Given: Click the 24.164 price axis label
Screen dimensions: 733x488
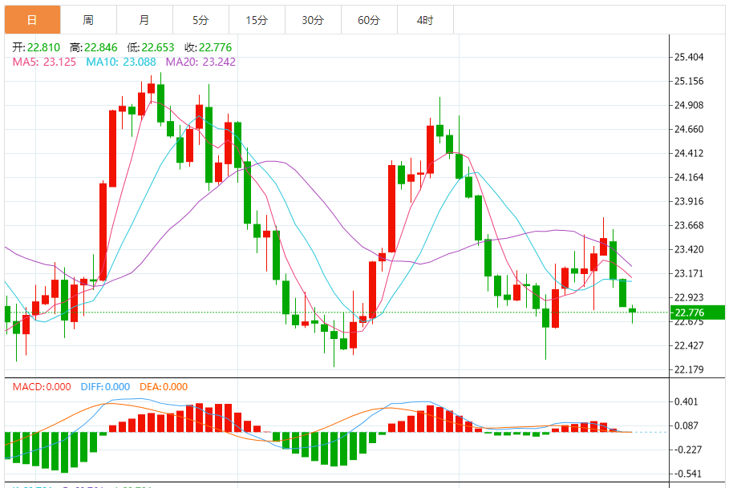Looking at the screenshot, I should [x=689, y=177].
